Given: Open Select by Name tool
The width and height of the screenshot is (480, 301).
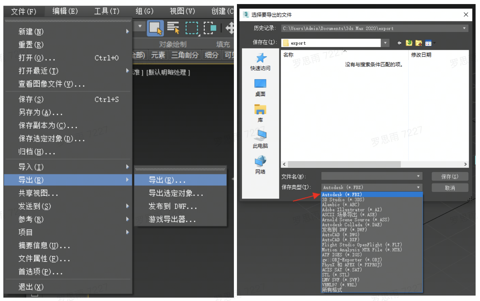Looking at the screenshot, I should tap(173, 28).
